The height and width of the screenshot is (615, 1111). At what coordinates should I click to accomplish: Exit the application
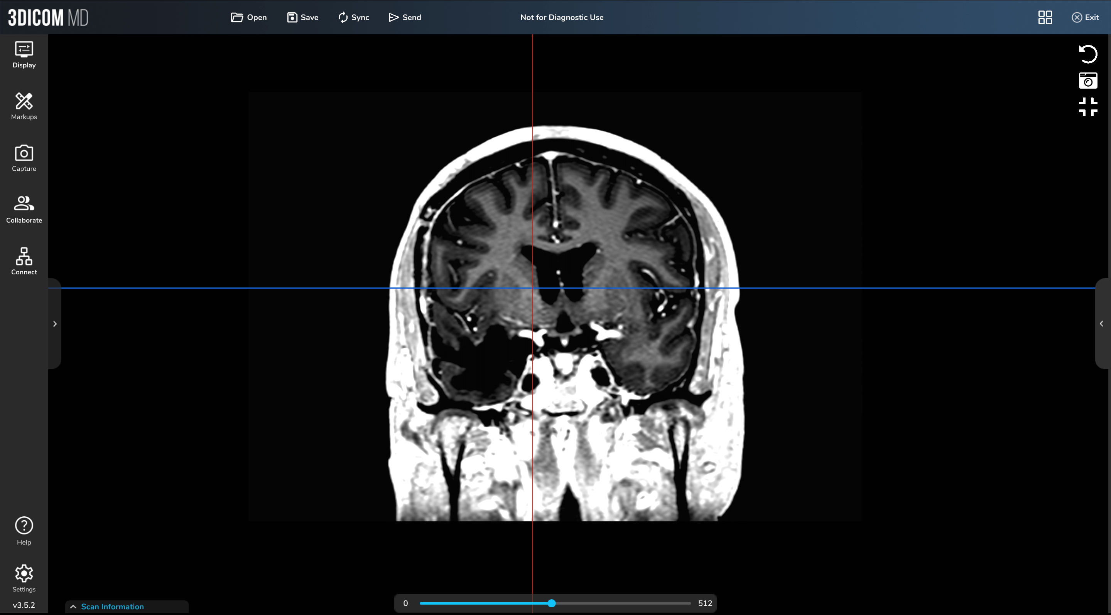(1086, 17)
